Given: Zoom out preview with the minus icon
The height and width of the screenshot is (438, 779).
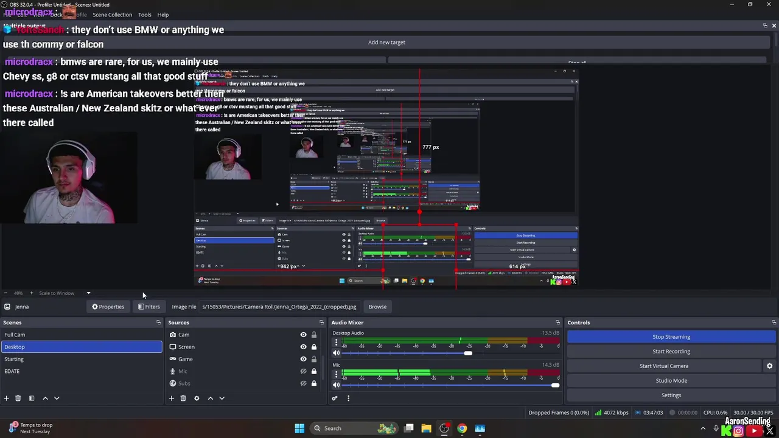Looking at the screenshot, I should [5, 293].
